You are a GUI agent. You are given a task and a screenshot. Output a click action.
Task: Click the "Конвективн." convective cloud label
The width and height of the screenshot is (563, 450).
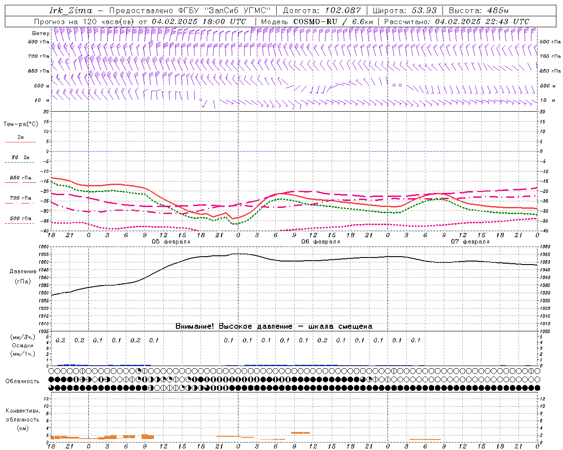(22, 411)
